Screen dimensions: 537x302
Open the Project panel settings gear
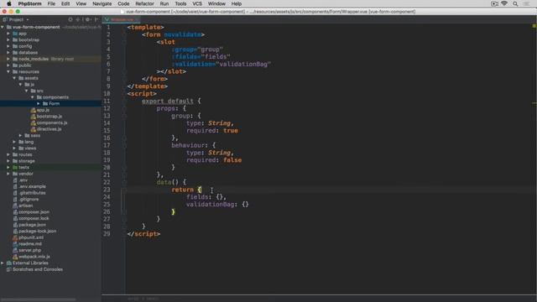[87, 20]
